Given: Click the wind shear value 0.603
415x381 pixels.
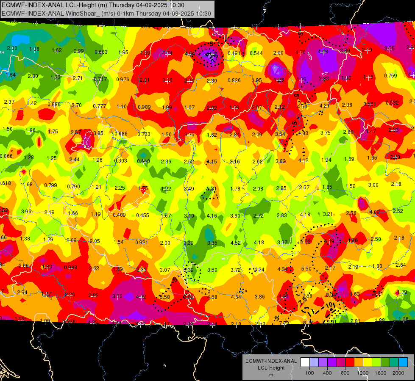Looking at the screenshot, I should point(101,52).
